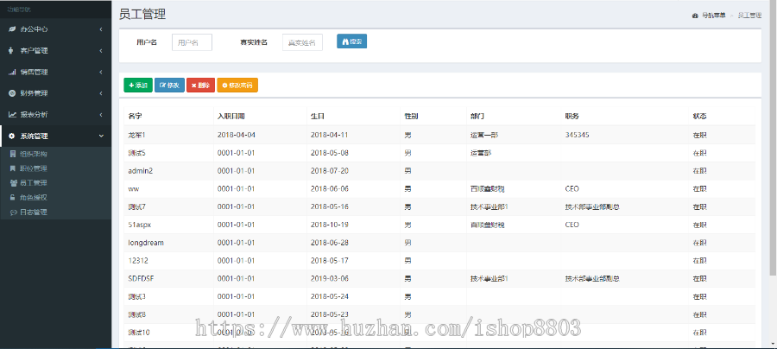The width and height of the screenshot is (777, 349).
Task: Expand the 销售管理 chevron arrow
Action: click(x=101, y=72)
